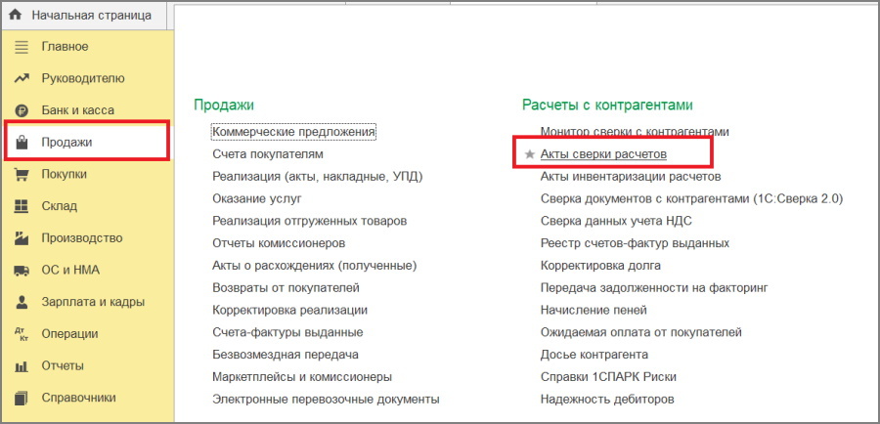Viewport: 880px width, 424px height.
Task: Open Корректировка долга link
Action: point(600,266)
